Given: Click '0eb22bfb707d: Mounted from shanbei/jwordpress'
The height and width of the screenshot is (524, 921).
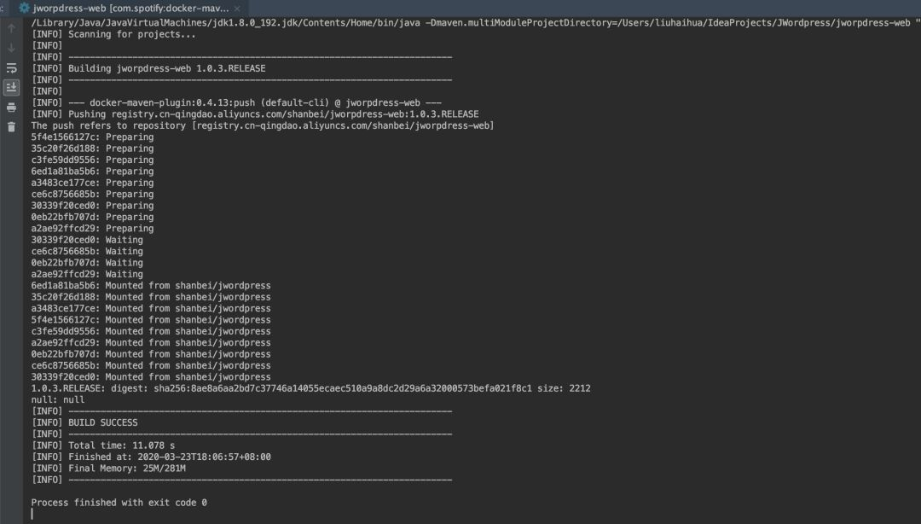Looking at the screenshot, I should (x=151, y=354).
